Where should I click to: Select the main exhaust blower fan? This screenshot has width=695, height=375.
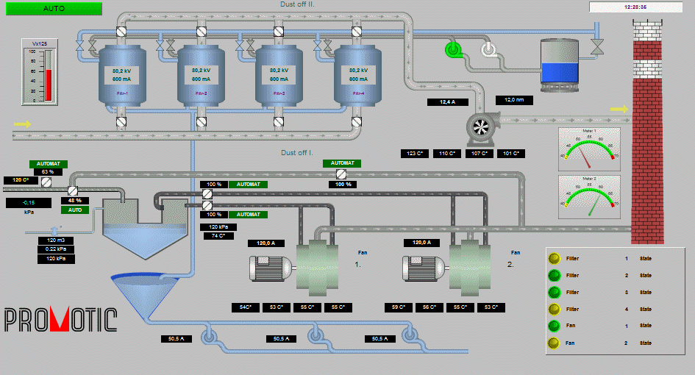coord(480,129)
